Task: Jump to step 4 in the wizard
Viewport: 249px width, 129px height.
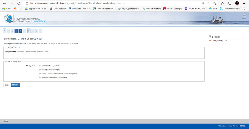Action: 25,31
